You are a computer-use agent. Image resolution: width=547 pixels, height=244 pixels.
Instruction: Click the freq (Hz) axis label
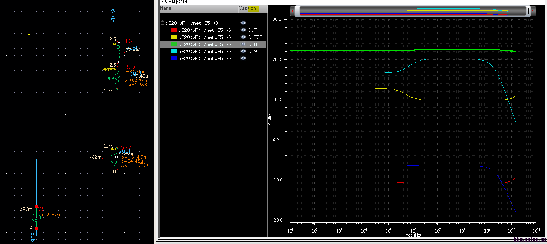tap(413, 235)
